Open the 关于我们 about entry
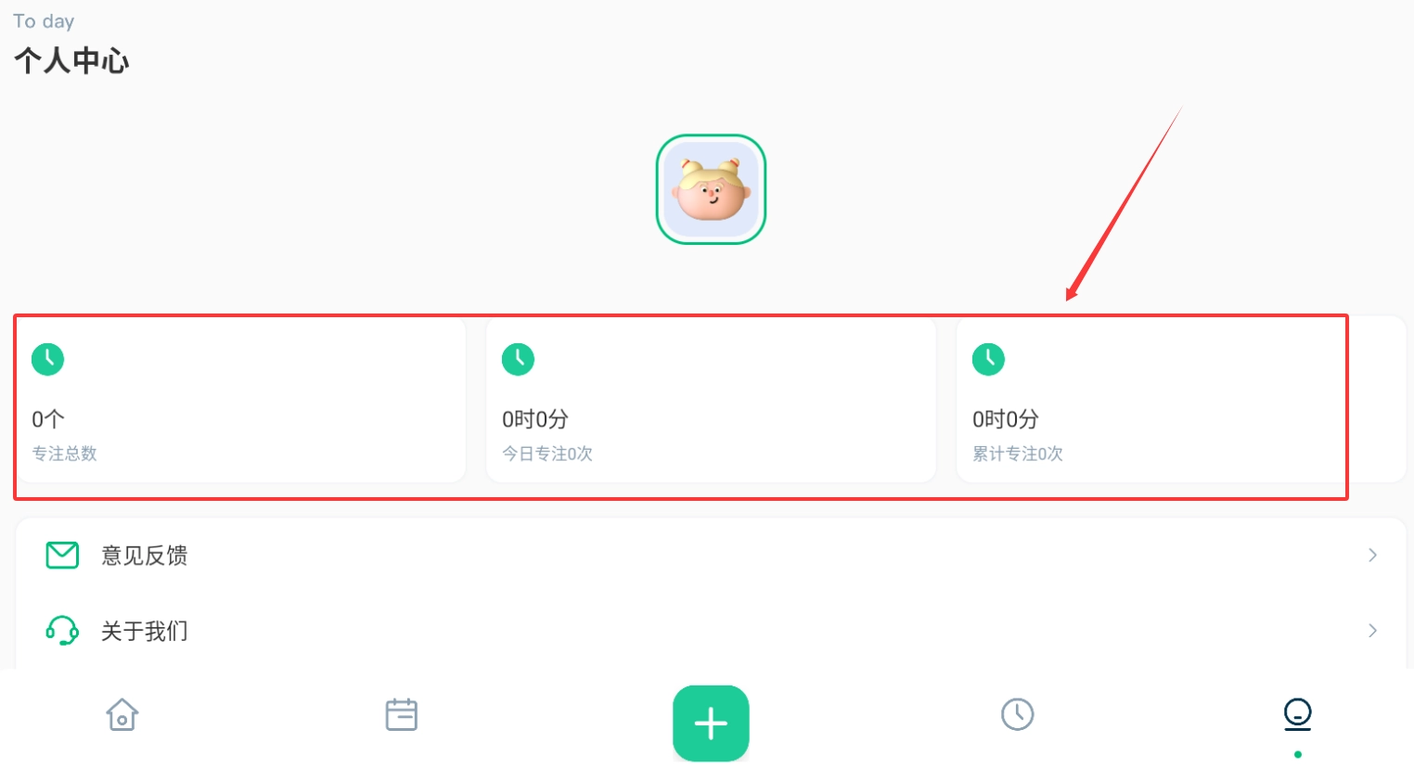This screenshot has width=1414, height=768. pos(711,631)
